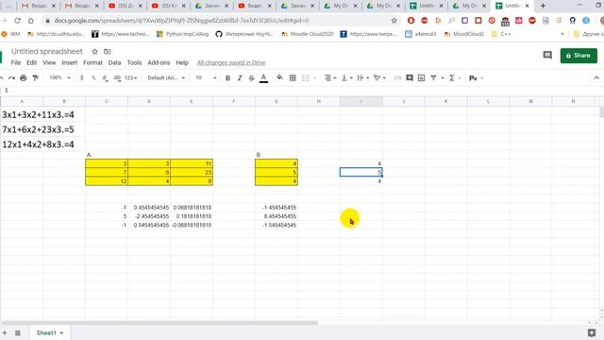Select the cell containing 12x1+4x2+8x3.=4
604x340 pixels.
(38, 144)
